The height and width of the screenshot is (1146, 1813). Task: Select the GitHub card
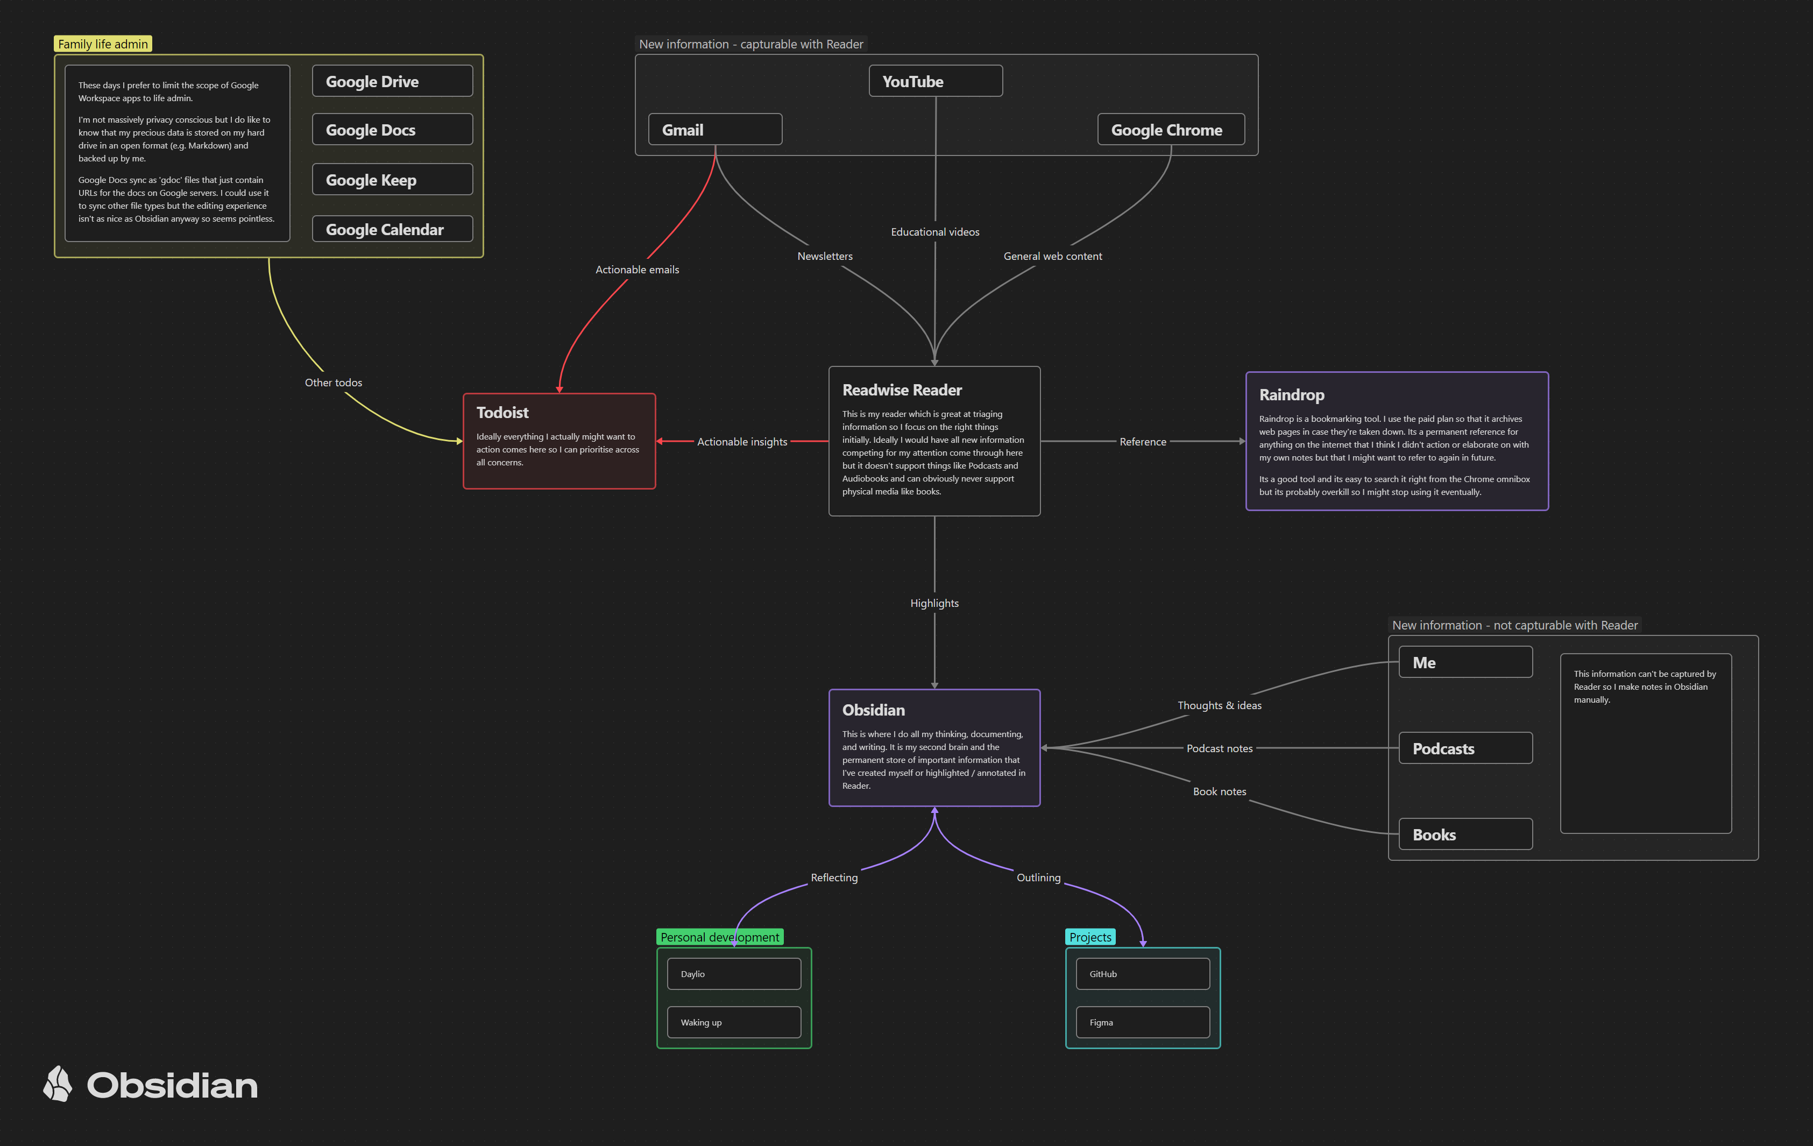click(1143, 974)
